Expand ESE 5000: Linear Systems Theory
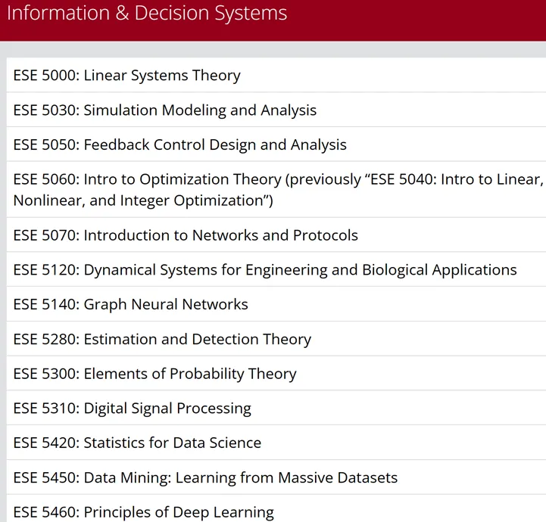The width and height of the screenshot is (546, 522). pyautogui.click(x=276, y=75)
